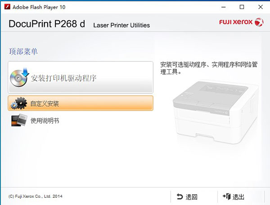Open the 使用说明书 entry
This screenshot has width=270, height=205.
click(45, 120)
